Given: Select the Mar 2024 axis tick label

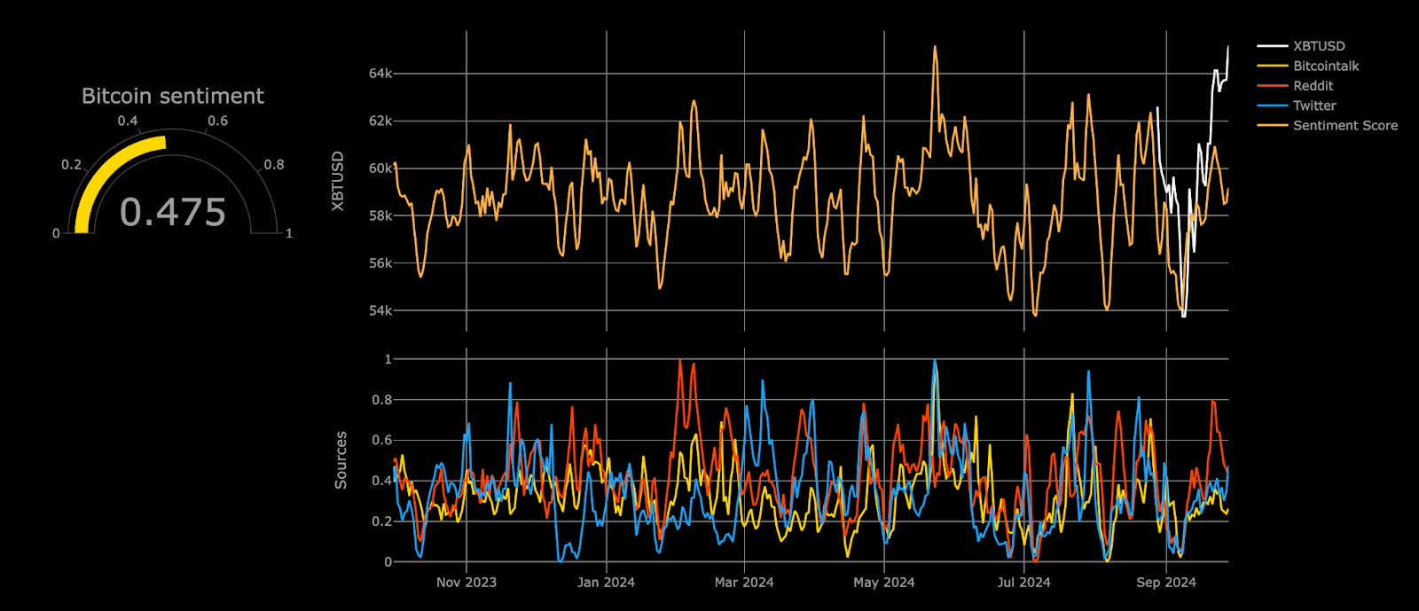Looking at the screenshot, I should (744, 583).
